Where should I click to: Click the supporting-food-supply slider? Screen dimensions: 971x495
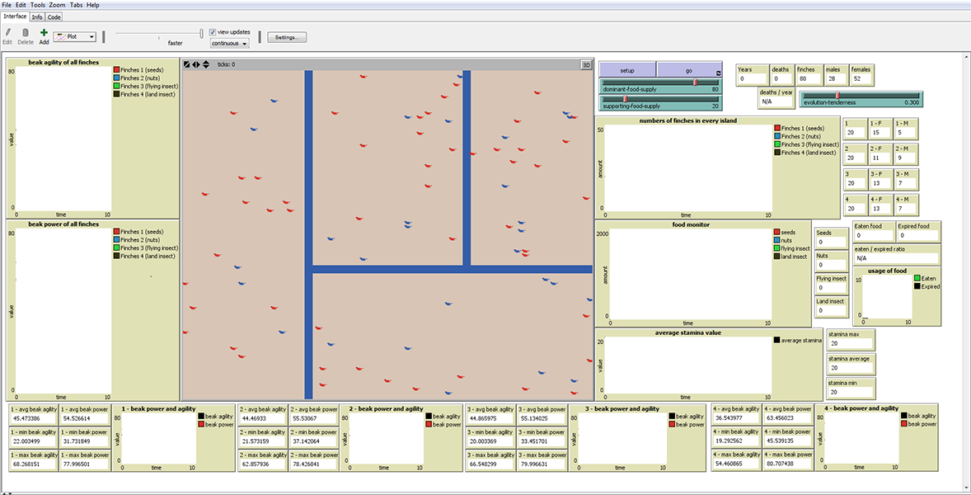pyautogui.click(x=660, y=102)
